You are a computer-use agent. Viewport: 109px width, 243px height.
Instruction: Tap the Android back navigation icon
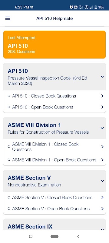(78, 236)
